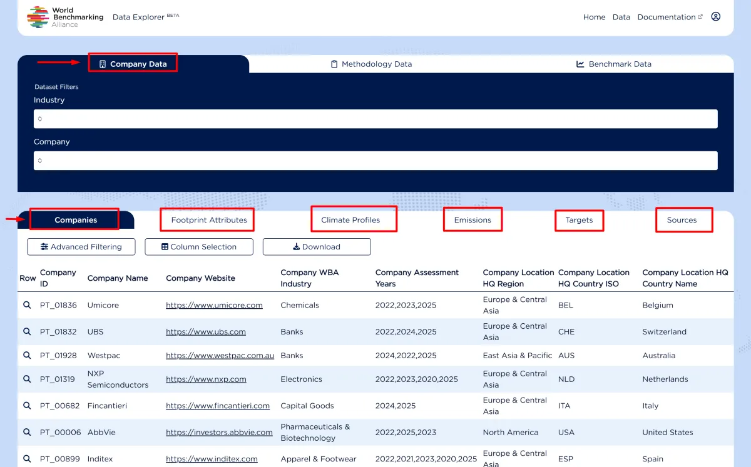
Task: Click the HQ Country ISO column header
Action: pyautogui.click(x=594, y=278)
